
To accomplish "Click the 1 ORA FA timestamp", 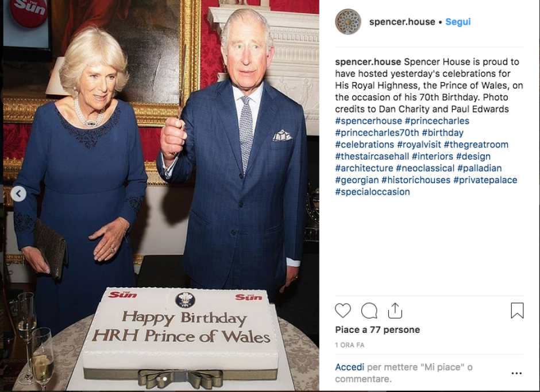I will [x=350, y=345].
